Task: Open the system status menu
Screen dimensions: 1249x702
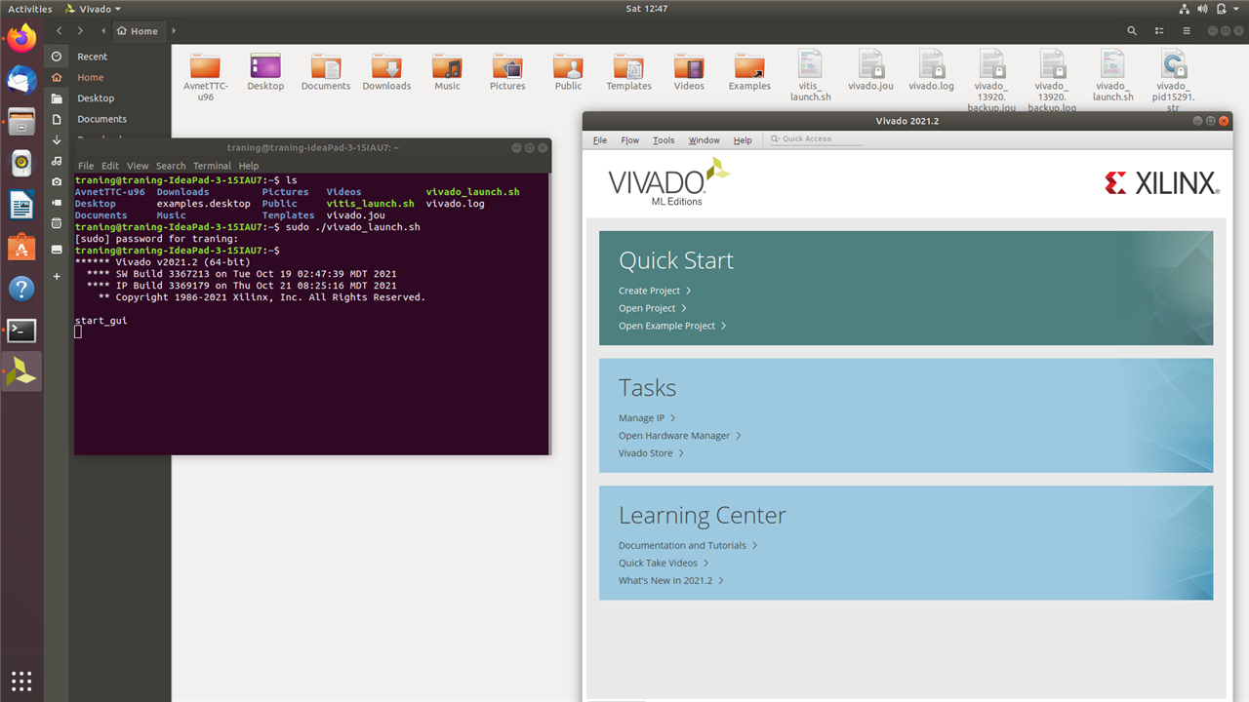Action: 1211,9
